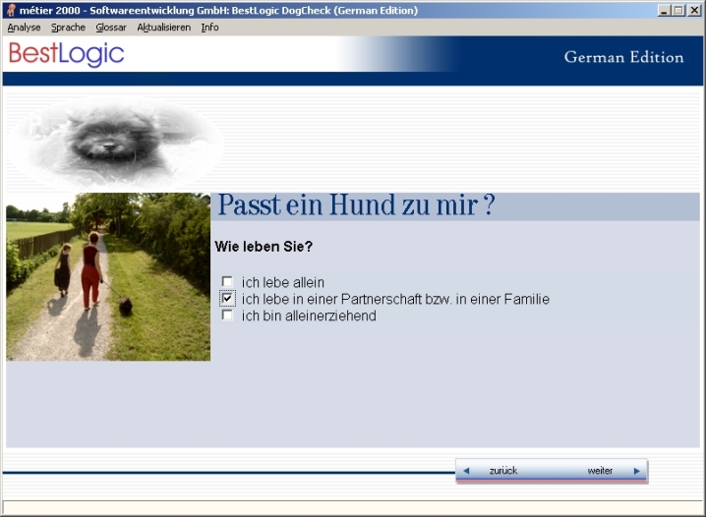Go back with the zurück button
706x517 pixels.
(x=502, y=471)
